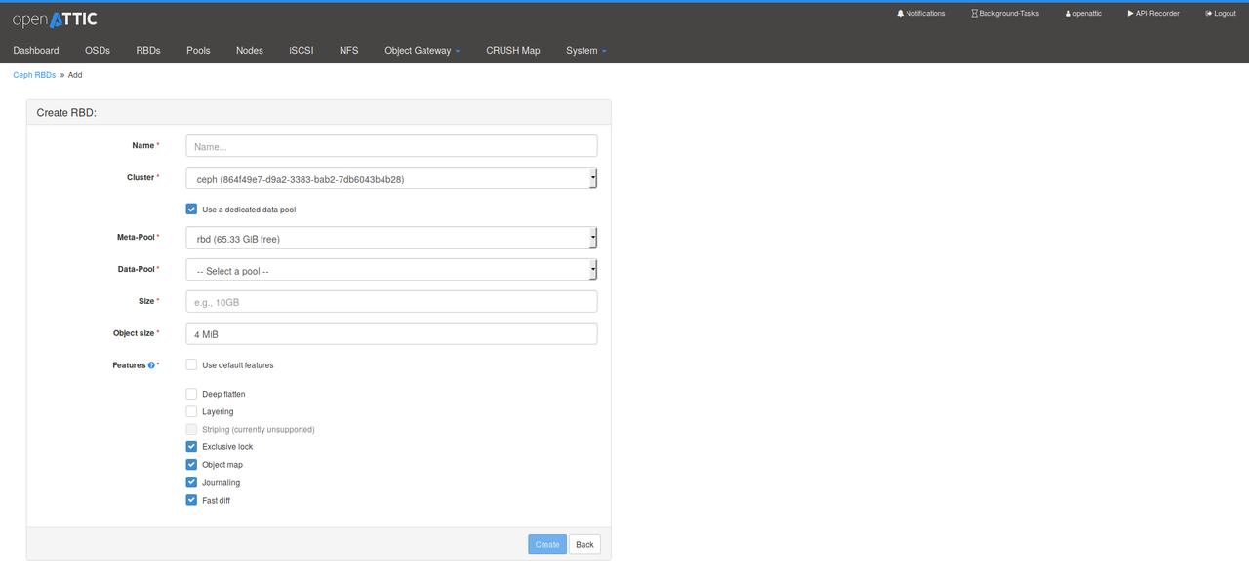
Task: Open the Meta-Pool dropdown
Action: [391, 238]
